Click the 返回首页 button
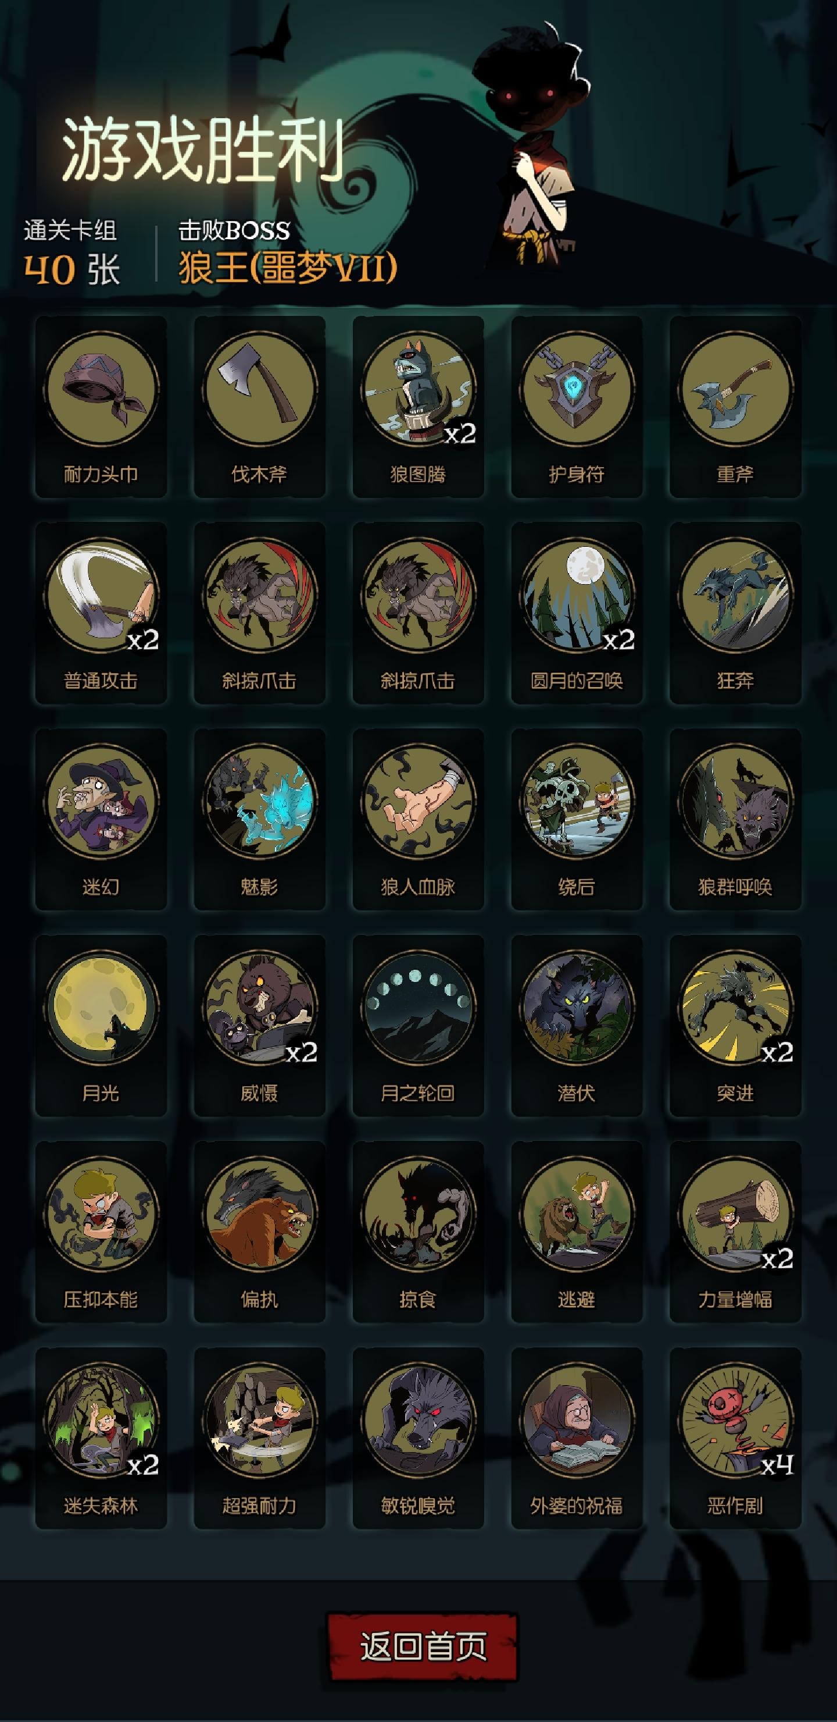 [x=423, y=1646]
